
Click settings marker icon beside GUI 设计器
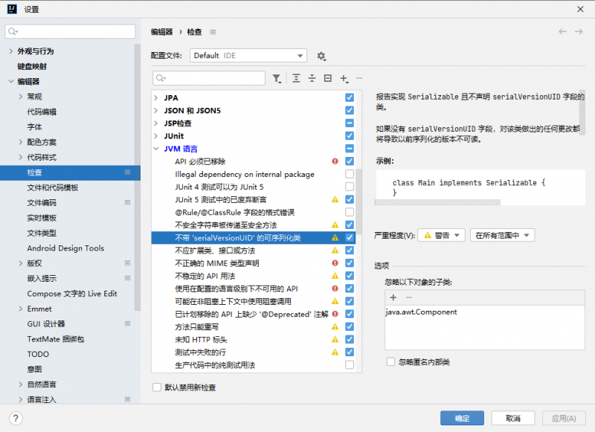point(127,323)
